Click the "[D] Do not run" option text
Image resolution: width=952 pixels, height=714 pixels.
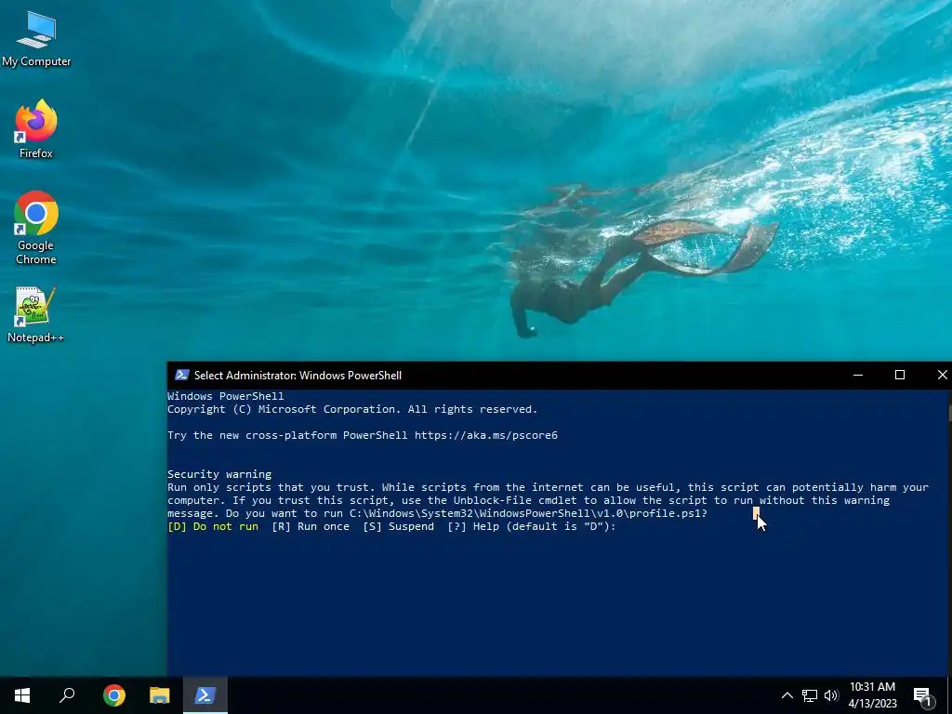pos(213,526)
